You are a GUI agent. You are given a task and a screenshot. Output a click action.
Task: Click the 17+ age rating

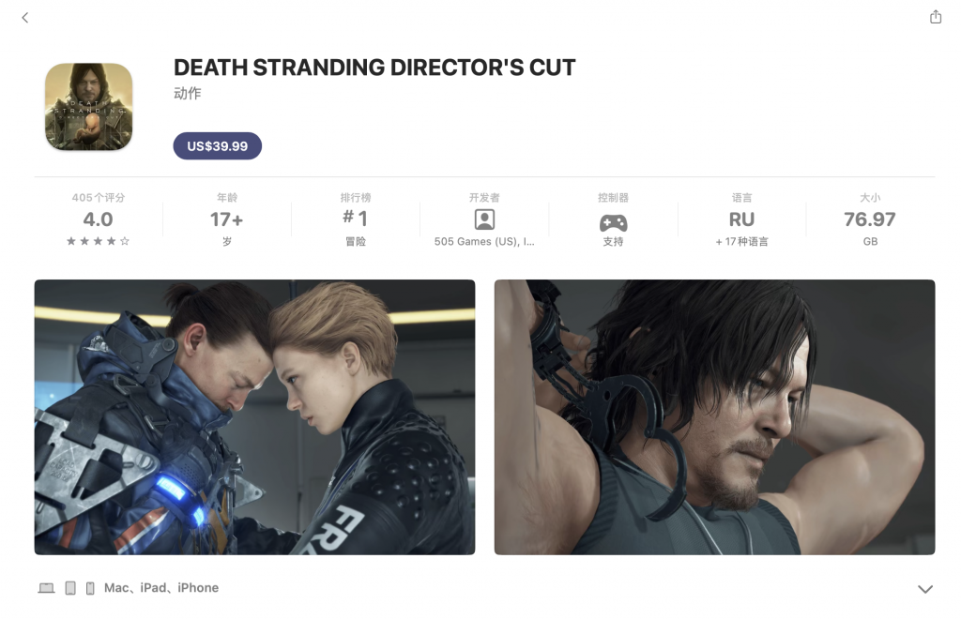[x=227, y=219]
